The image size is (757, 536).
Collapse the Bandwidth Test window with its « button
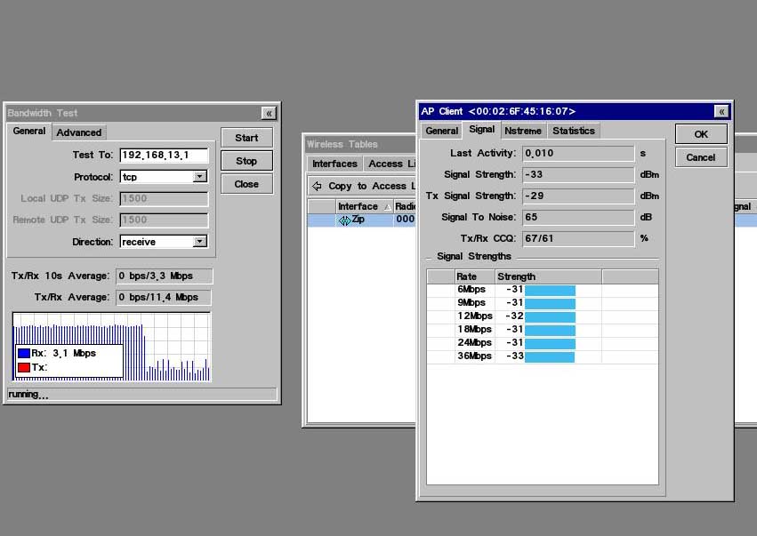click(269, 113)
